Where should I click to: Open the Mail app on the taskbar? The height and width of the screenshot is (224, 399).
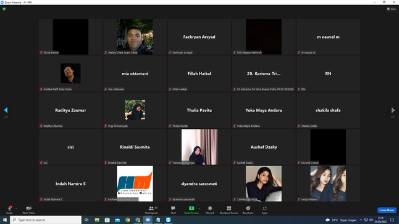117,220
